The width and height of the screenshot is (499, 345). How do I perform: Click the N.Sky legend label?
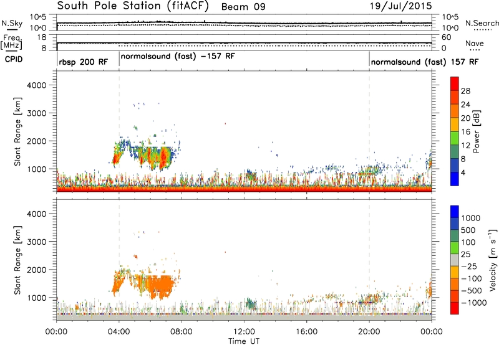click(x=12, y=23)
